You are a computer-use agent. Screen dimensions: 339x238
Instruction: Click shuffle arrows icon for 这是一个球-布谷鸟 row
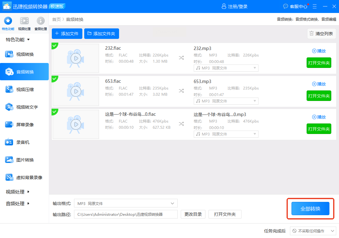point(181,124)
